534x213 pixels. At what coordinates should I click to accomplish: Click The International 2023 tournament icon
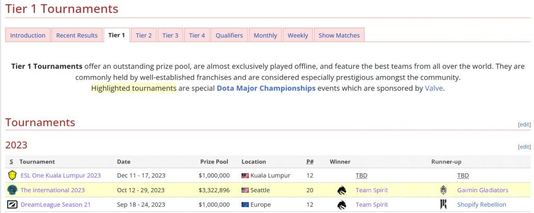point(12,190)
